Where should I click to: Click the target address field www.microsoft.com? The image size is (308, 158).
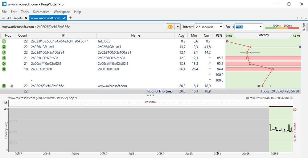[x=83, y=27]
